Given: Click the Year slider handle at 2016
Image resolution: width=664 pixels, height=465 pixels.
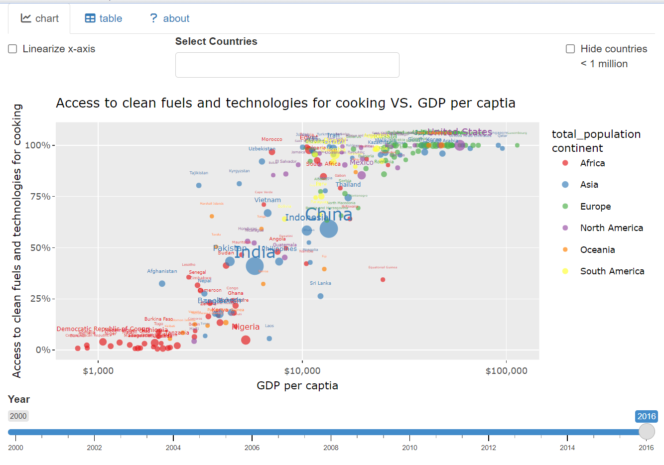Looking at the screenshot, I should [x=647, y=432].
